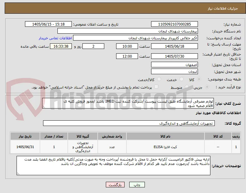Select the جزیی purchase type radio

pyautogui.click(x=207, y=87)
